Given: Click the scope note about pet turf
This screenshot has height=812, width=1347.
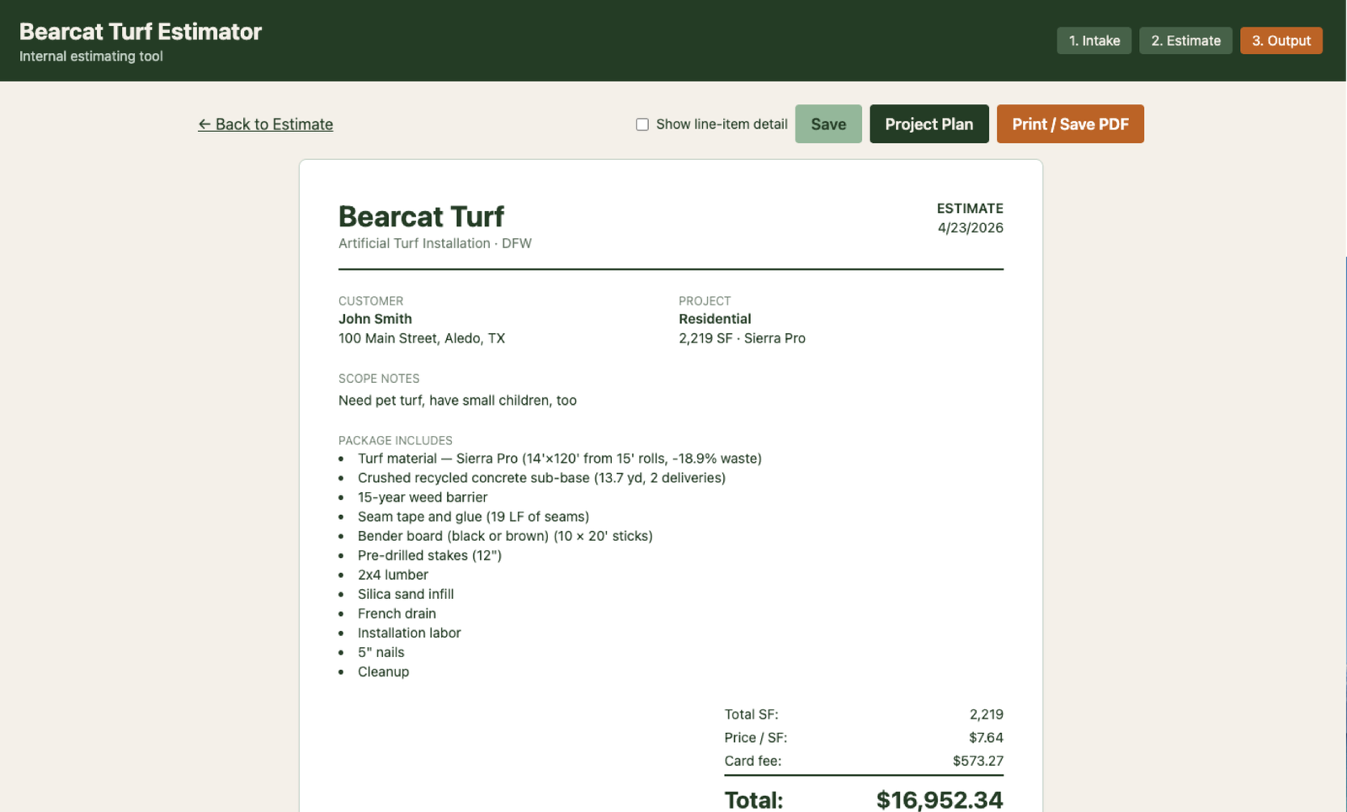Looking at the screenshot, I should pyautogui.click(x=457, y=400).
